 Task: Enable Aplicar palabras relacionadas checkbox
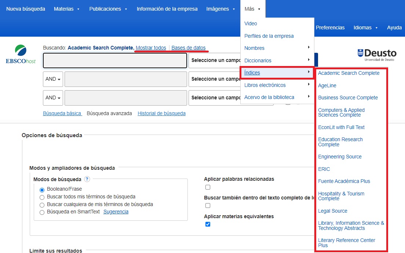coord(208,187)
